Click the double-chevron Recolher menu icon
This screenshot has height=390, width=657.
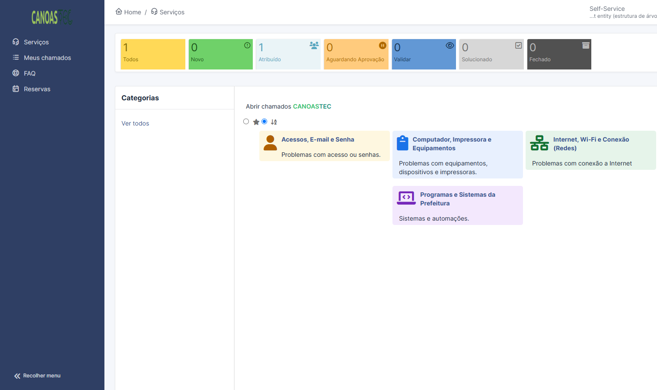click(x=17, y=376)
